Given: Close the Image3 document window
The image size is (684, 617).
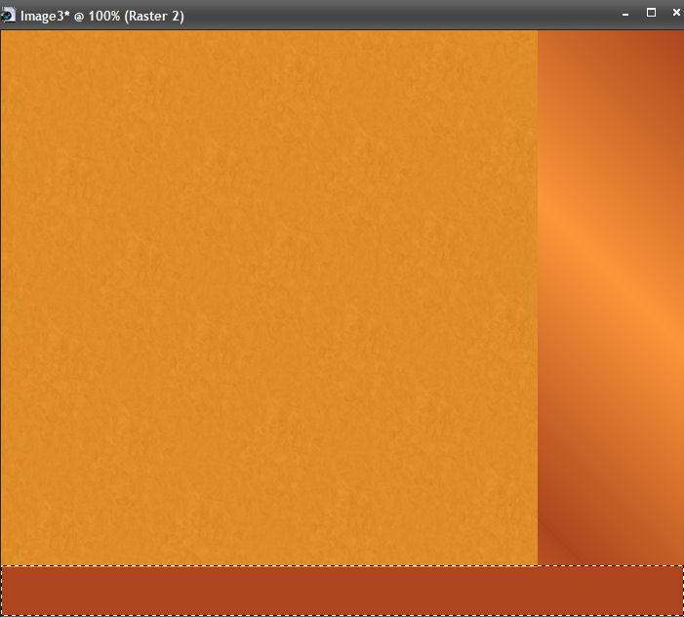Looking at the screenshot, I should [x=673, y=15].
